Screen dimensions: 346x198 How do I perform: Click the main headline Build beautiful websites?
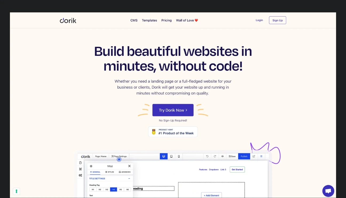[x=173, y=59]
